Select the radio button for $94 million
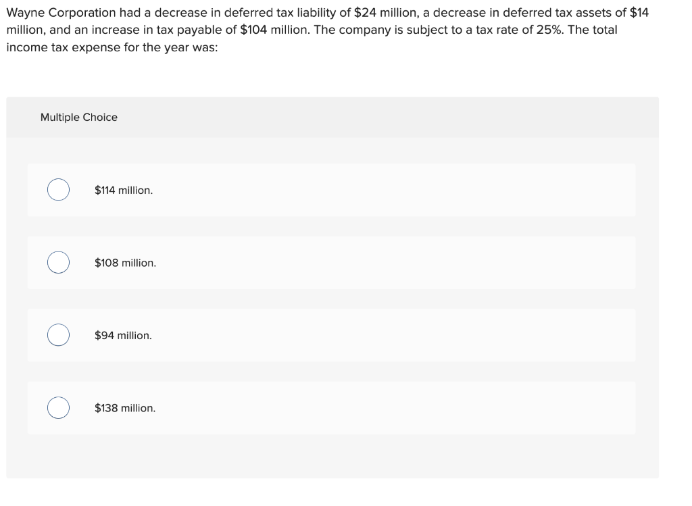 coord(57,334)
